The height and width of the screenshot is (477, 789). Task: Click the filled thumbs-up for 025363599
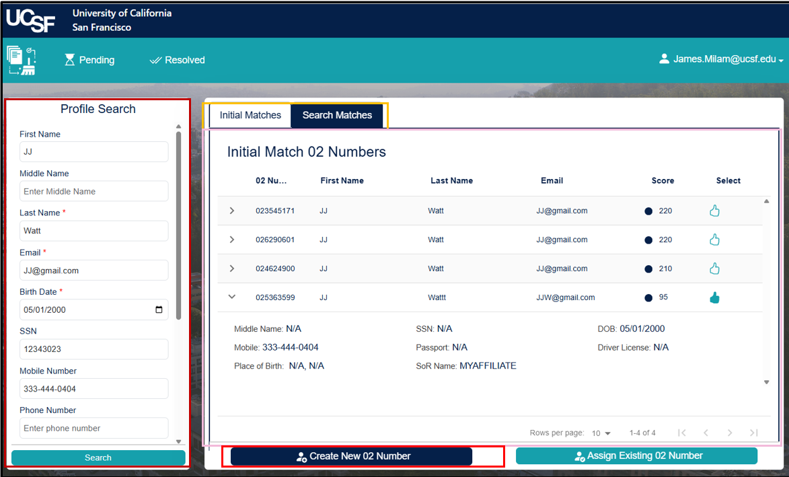point(714,297)
